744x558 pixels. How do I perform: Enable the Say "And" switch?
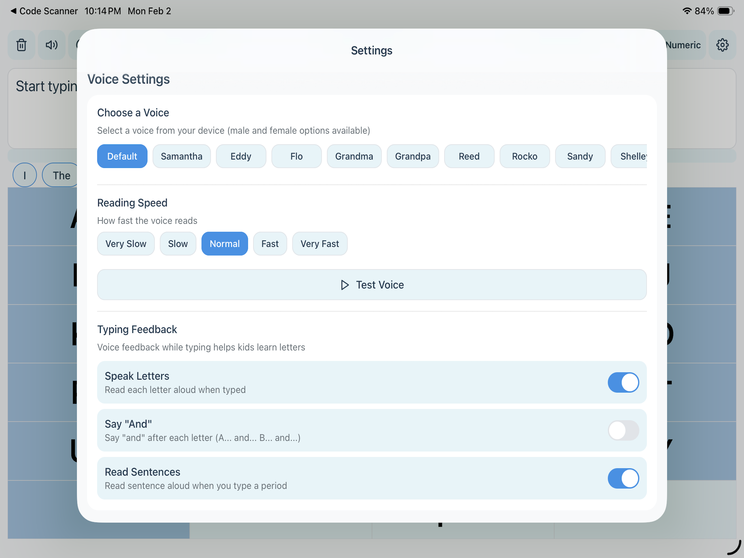(623, 430)
